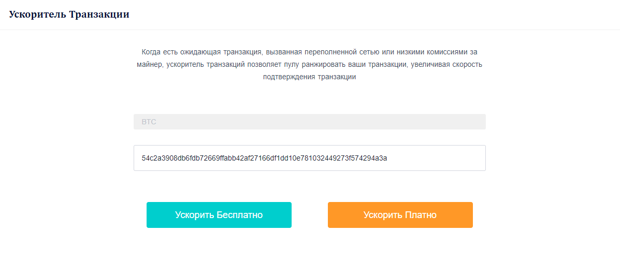Click the word Бесплатно on the teal button
Viewport: 620px width, 274px height.
(x=240, y=215)
